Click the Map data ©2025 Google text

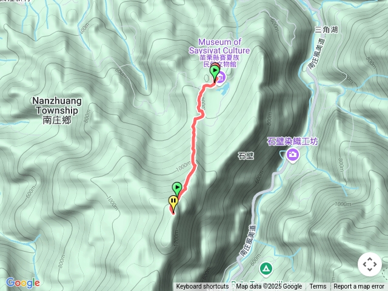tap(269, 286)
